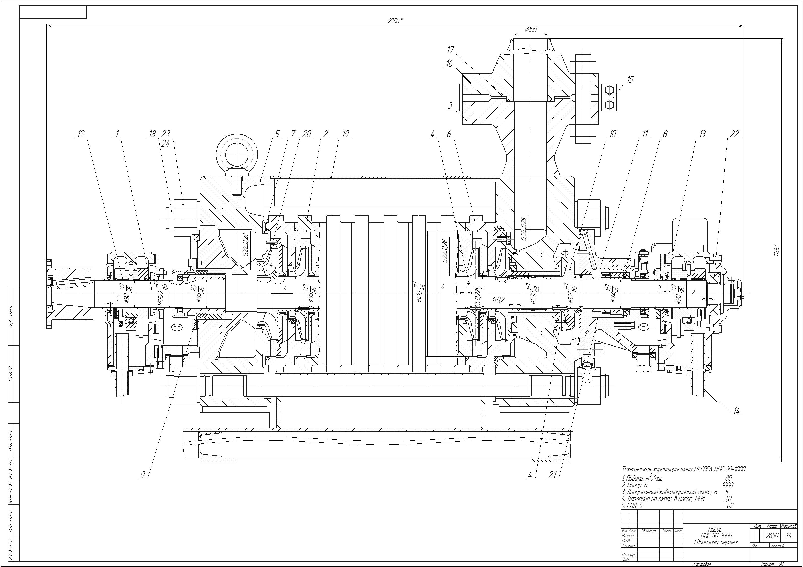
Task: Click part callout number "23"
Action: point(166,134)
